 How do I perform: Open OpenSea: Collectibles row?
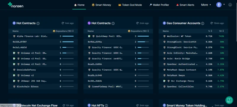pyautogui.click(x=193, y=87)
